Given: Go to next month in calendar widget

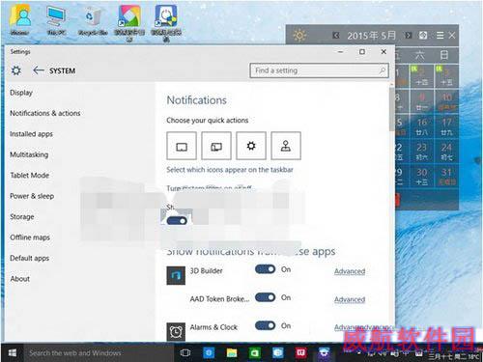Looking at the screenshot, I should [408, 35].
